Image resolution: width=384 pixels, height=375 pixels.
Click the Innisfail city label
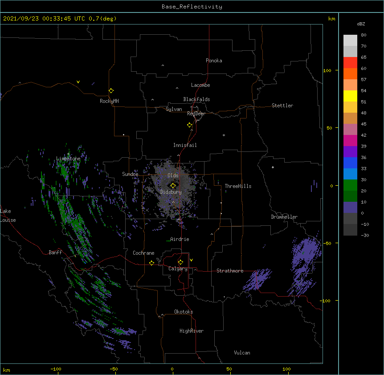185,145
